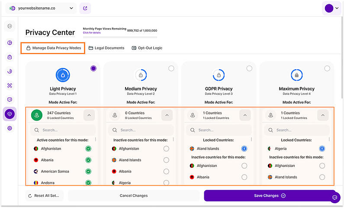
Task: Open the target scan sidebar icon
Action: 10,86
